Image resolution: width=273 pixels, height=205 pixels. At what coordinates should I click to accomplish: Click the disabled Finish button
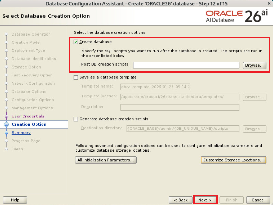(x=231, y=200)
